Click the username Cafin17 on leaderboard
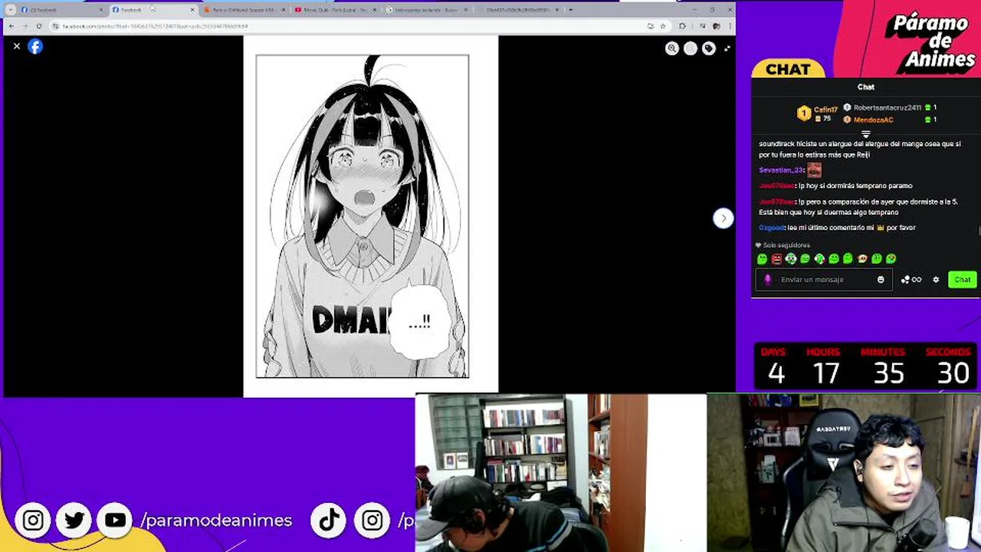 point(825,110)
